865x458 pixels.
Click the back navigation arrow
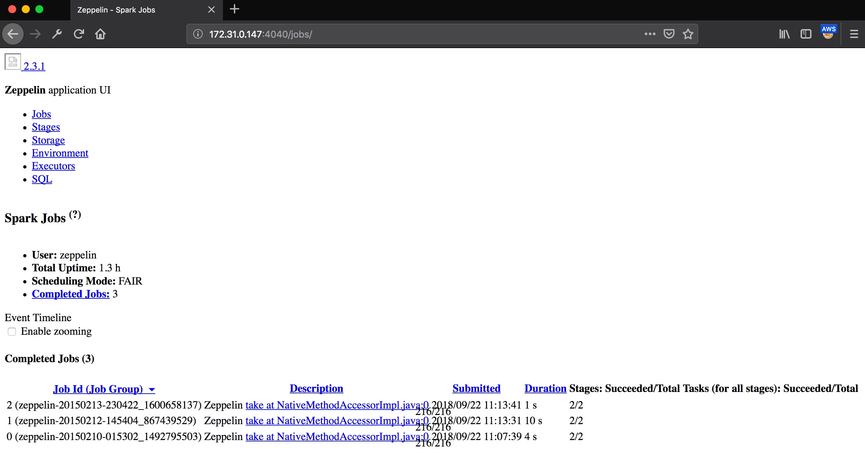point(13,34)
